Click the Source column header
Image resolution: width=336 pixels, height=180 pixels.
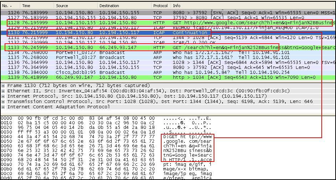76,6
